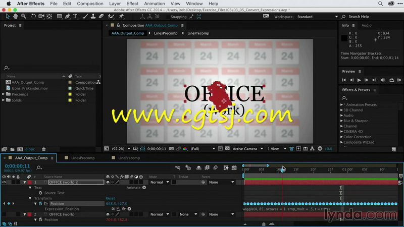Screen dimensions: 404x227
Task: Open the Effect menu
Action: [x=132, y=4]
